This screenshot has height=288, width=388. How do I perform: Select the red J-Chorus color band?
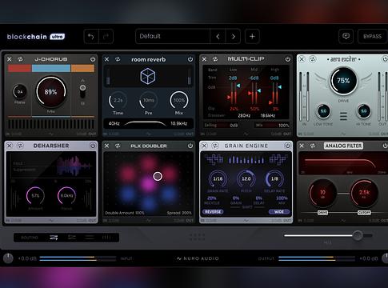point(20,68)
